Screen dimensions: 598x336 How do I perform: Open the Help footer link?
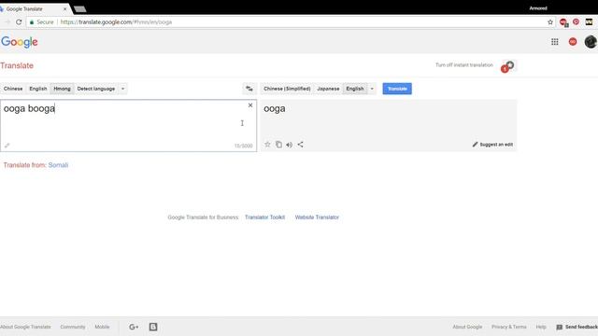[x=541, y=327]
